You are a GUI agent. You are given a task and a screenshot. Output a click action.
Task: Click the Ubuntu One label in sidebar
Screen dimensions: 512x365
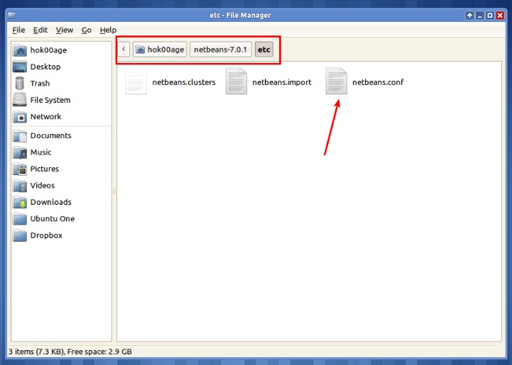click(53, 219)
